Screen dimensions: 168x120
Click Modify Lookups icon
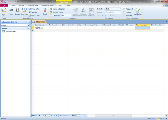[75, 12]
